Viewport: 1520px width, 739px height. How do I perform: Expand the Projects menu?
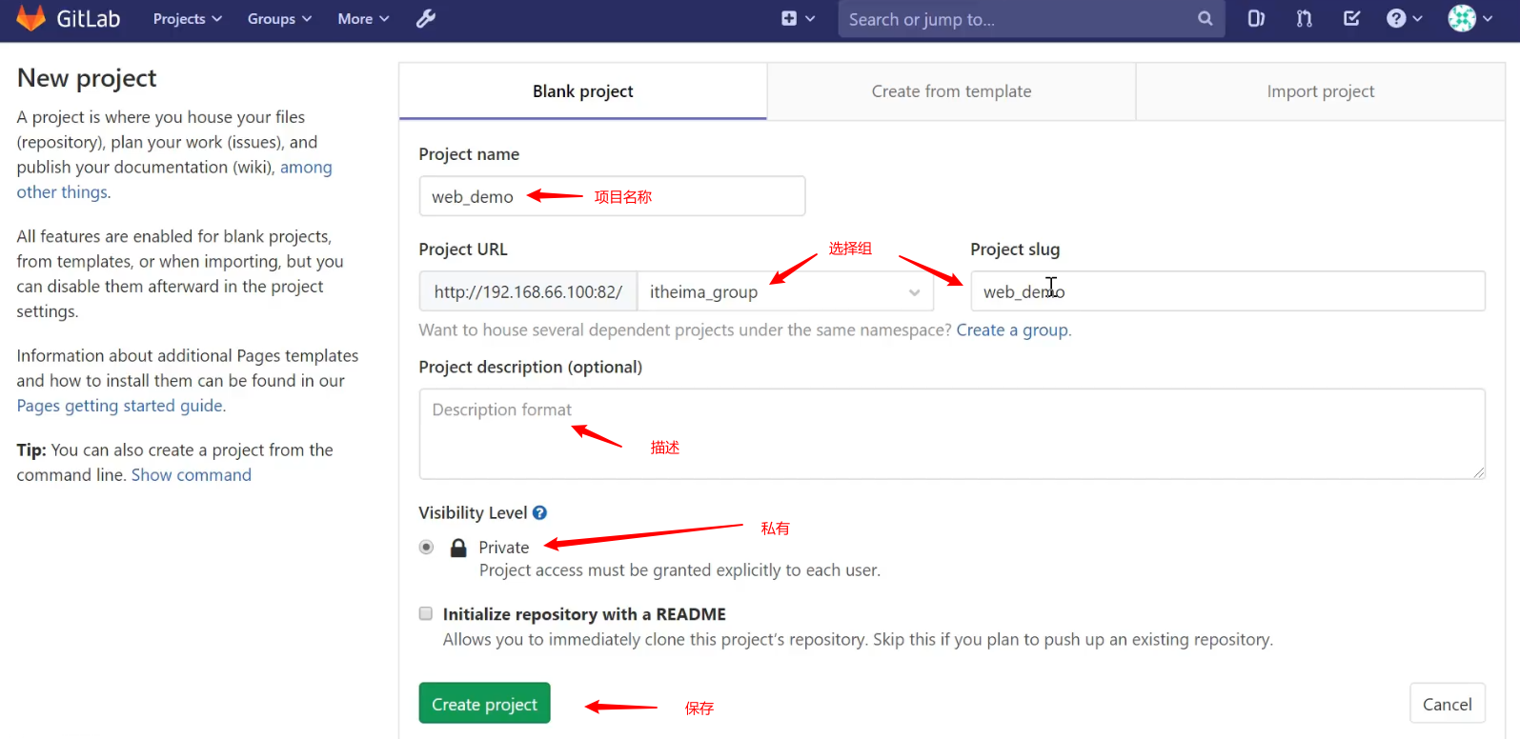pos(187,19)
